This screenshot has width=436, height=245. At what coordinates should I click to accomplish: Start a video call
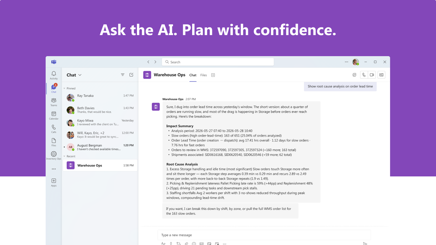coord(372,75)
